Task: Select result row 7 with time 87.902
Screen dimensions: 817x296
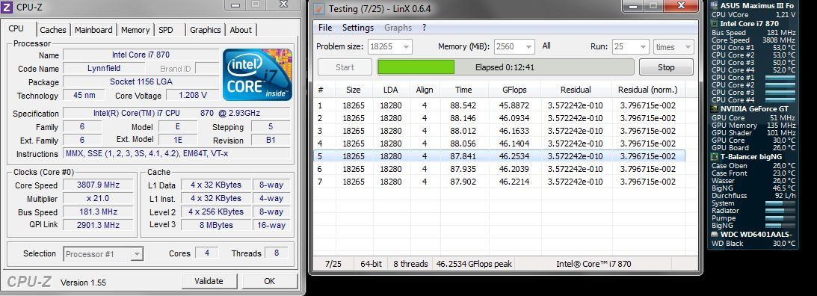Action: 499,182
